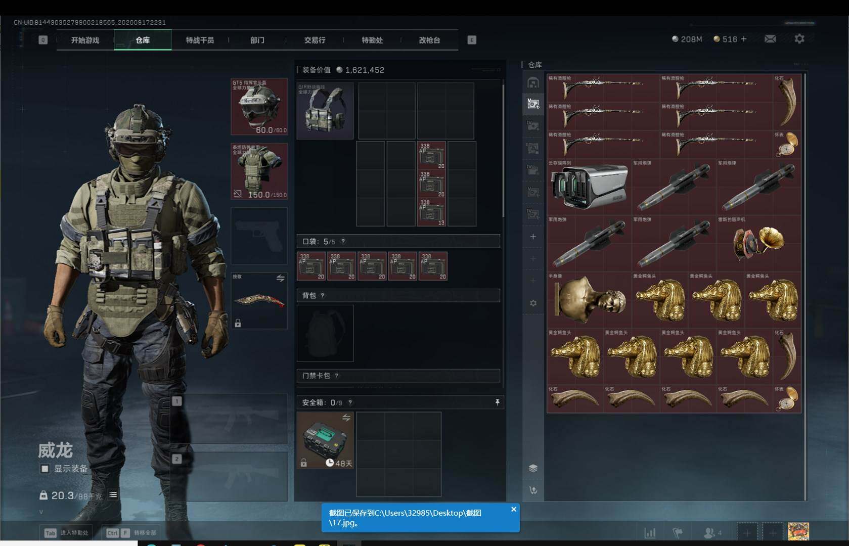Viewport: 849px width, 546px height.
Task: Click the swap icon on the safe box
Action: click(346, 418)
